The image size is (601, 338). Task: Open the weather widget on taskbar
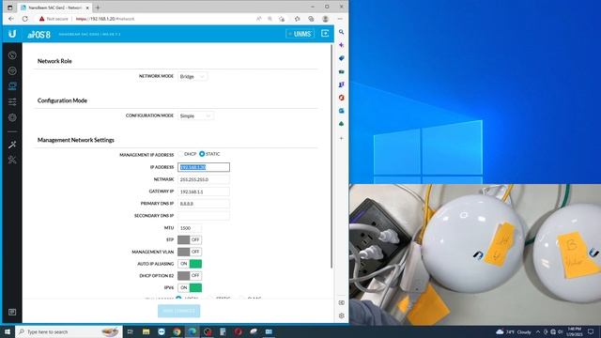point(514,331)
